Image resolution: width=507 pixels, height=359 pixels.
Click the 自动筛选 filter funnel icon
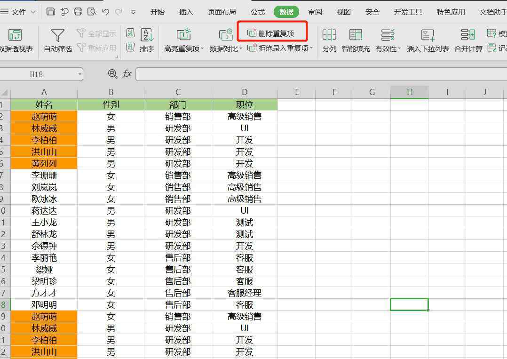(x=57, y=35)
